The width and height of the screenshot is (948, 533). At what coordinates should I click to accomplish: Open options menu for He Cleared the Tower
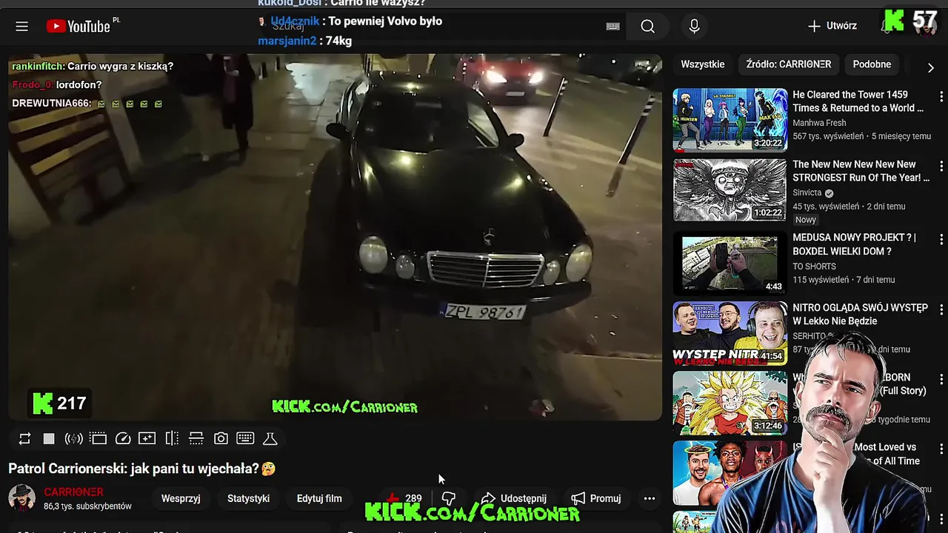[941, 96]
